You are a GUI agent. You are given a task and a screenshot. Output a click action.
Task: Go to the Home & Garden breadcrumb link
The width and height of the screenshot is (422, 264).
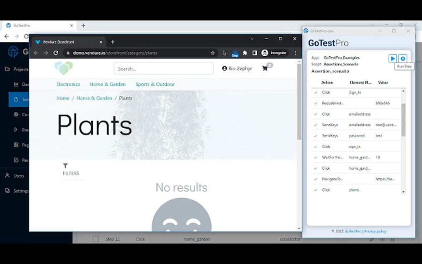click(94, 98)
